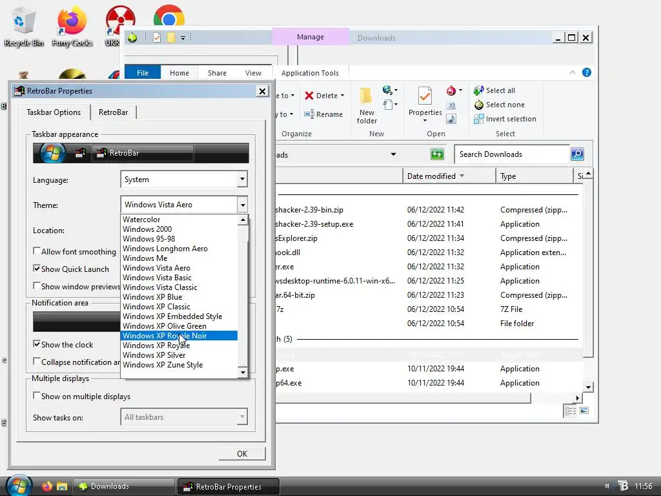Open the Language dropdown set to System
This screenshot has height=496, width=661.
pos(184,180)
